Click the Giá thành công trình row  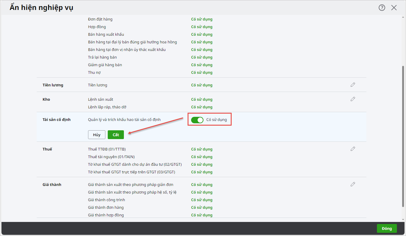coord(106,200)
